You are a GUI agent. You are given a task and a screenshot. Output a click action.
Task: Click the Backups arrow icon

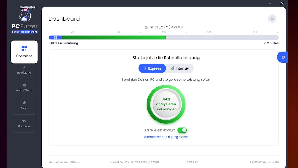pos(24,121)
